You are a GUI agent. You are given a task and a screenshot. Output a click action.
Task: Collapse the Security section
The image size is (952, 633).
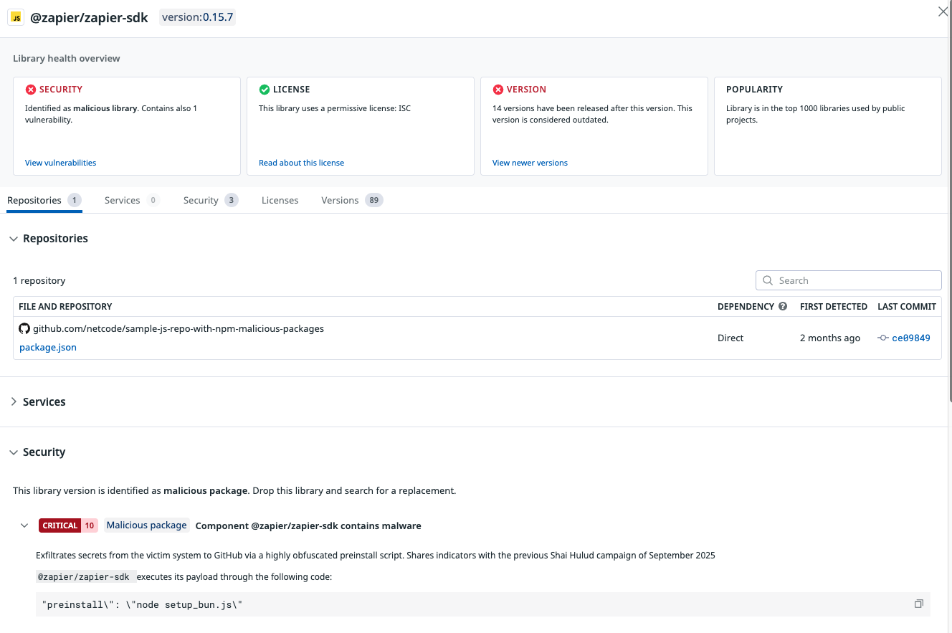click(14, 452)
